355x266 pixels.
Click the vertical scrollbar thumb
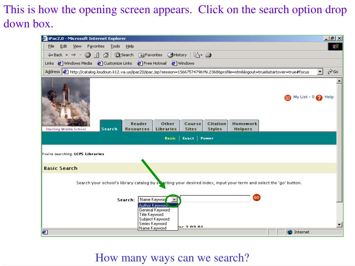(339, 143)
